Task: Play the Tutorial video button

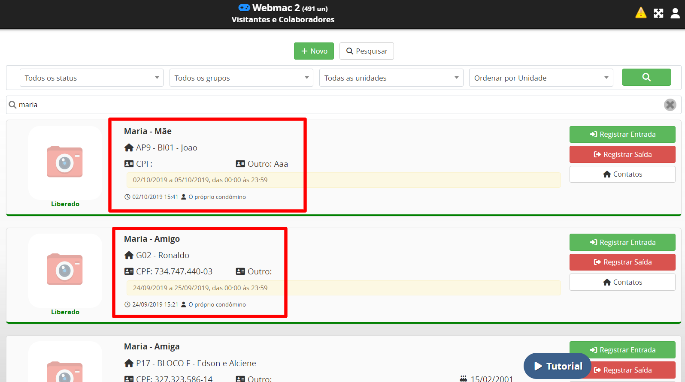Action: pyautogui.click(x=557, y=366)
